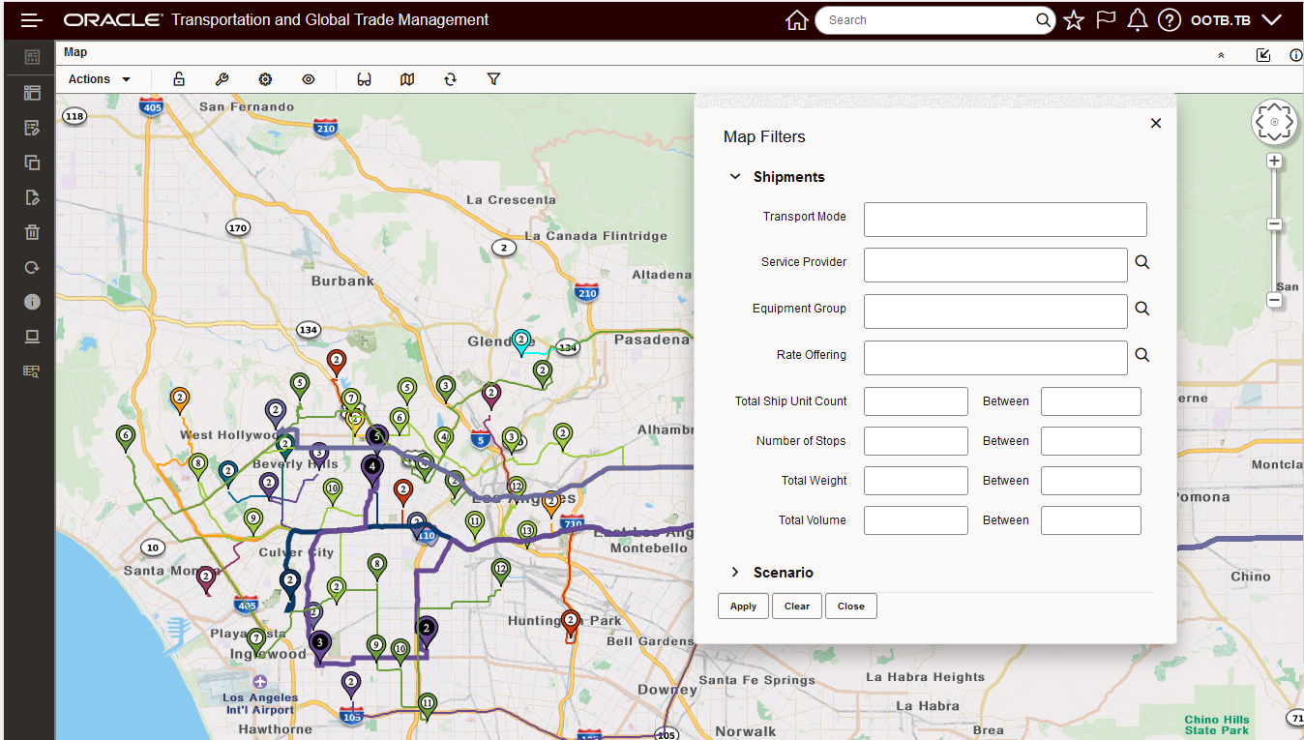Toggle the unlock padlock icon in toolbar
Image resolution: width=1304 pixels, height=740 pixels.
[x=179, y=79]
